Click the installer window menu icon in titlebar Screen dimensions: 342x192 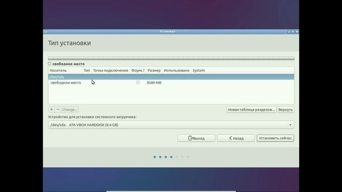pos(45,31)
